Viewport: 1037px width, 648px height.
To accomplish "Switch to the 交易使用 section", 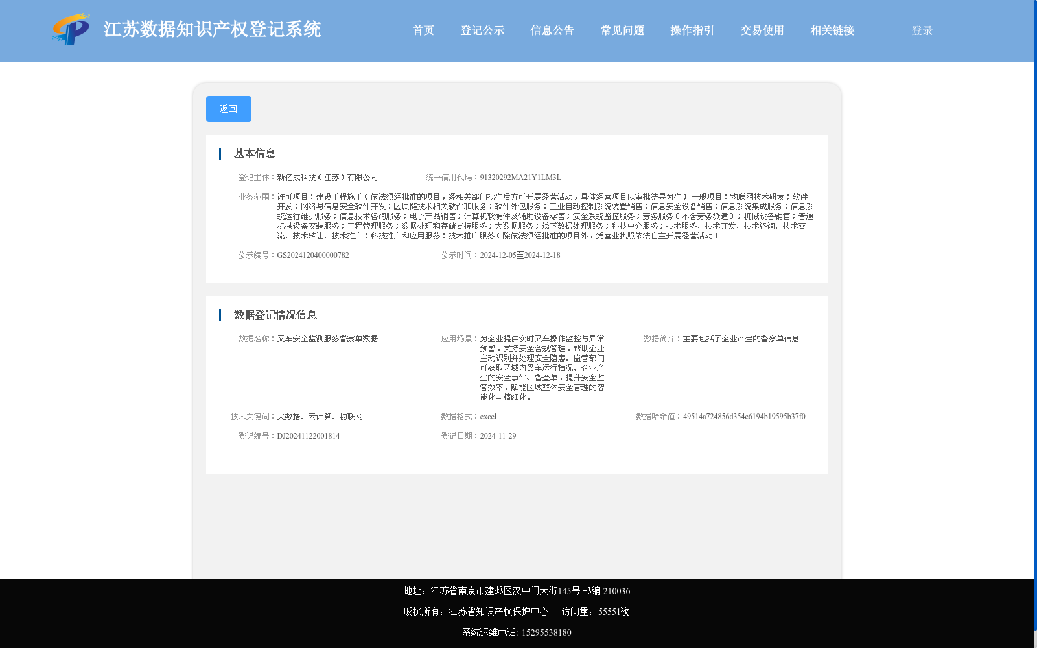I will click(762, 30).
